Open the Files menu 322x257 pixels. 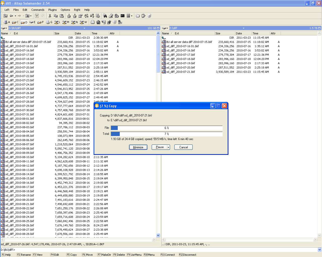(16, 10)
